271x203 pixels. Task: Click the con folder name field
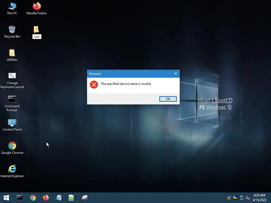coord(37,36)
